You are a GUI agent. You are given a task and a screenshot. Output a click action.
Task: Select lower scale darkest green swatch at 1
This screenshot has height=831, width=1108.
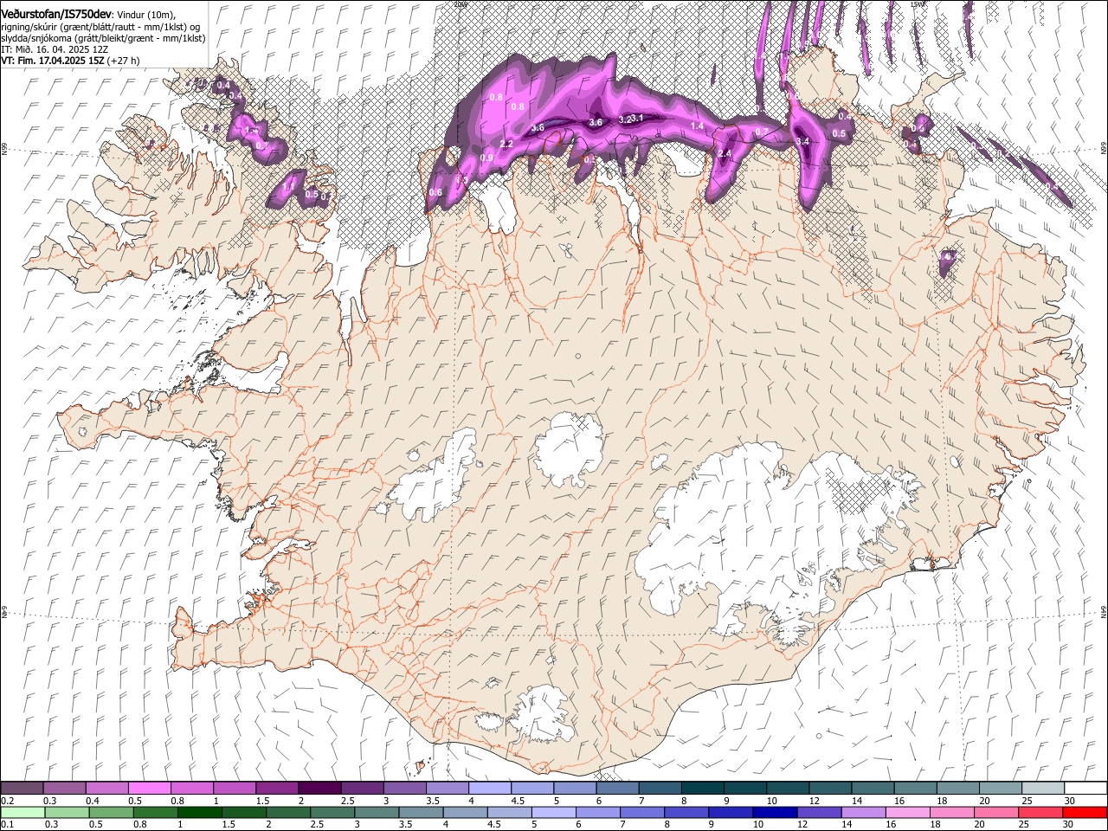point(199,813)
